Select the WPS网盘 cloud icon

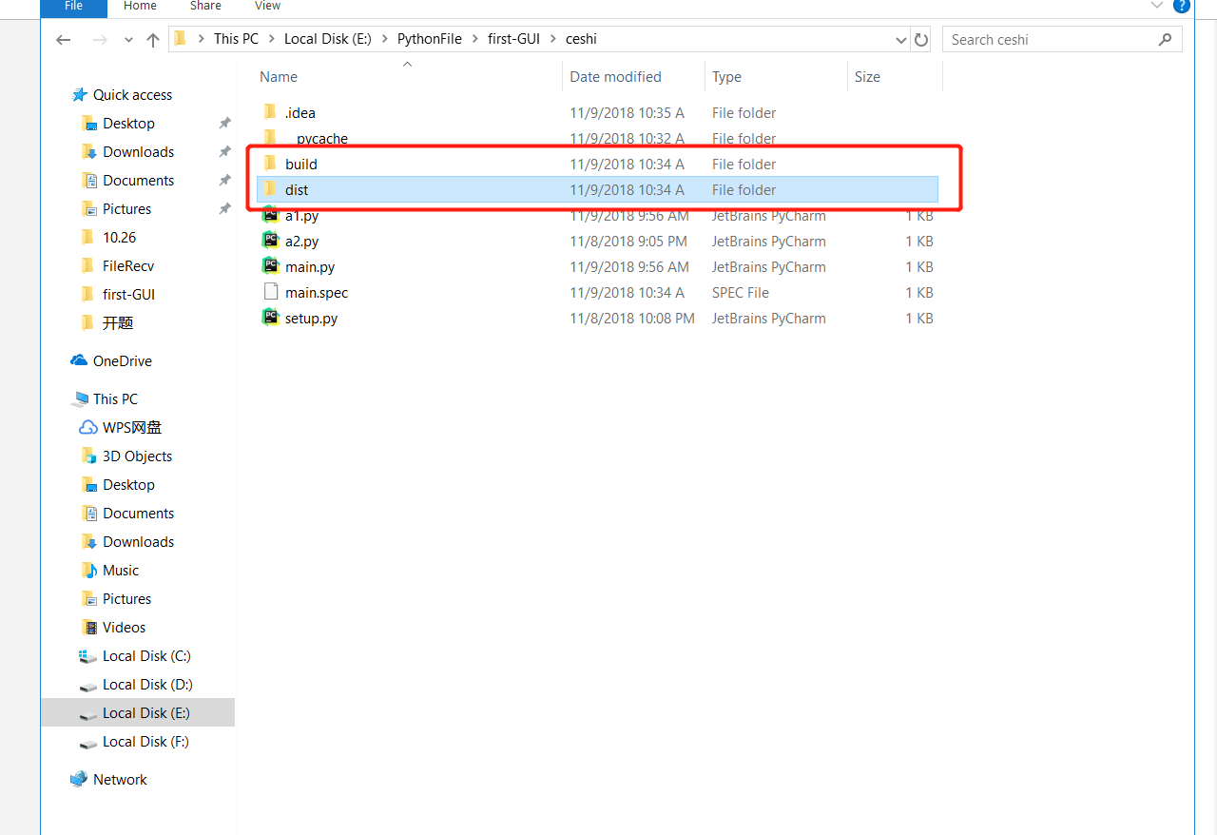pos(87,427)
